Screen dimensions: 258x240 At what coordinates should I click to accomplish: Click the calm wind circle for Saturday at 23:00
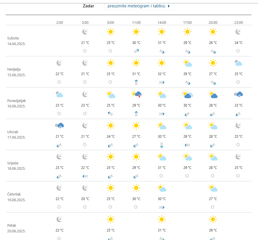click(x=238, y=51)
